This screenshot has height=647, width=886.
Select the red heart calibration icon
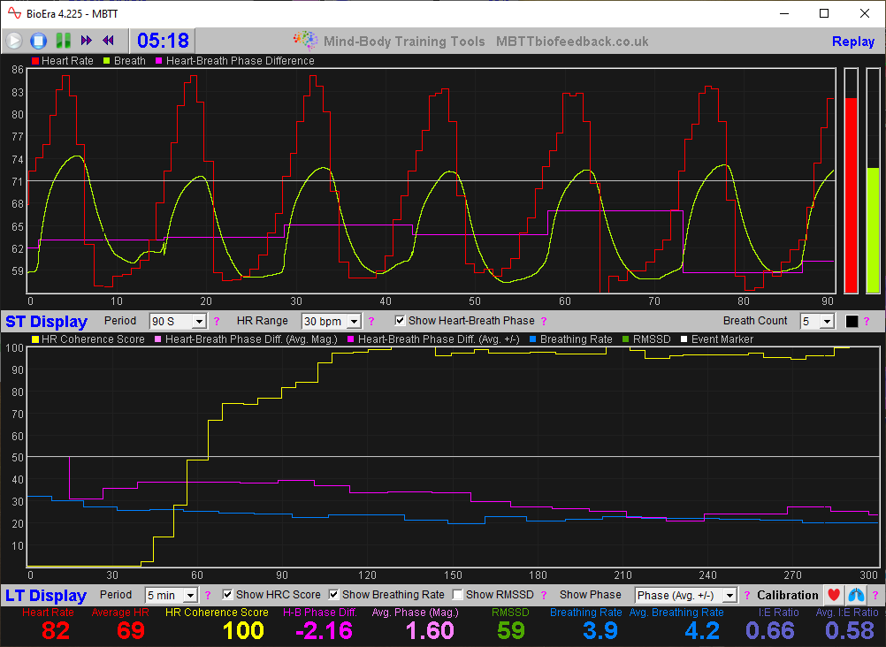point(832,595)
